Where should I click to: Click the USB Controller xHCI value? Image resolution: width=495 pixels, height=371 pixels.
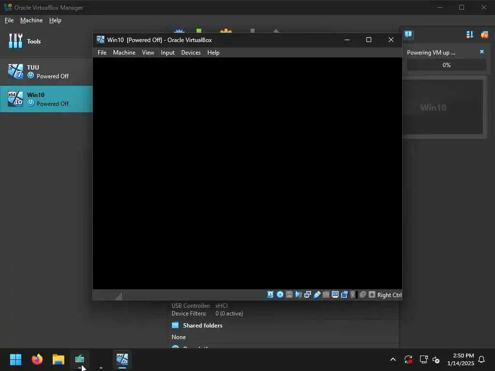pos(221,306)
